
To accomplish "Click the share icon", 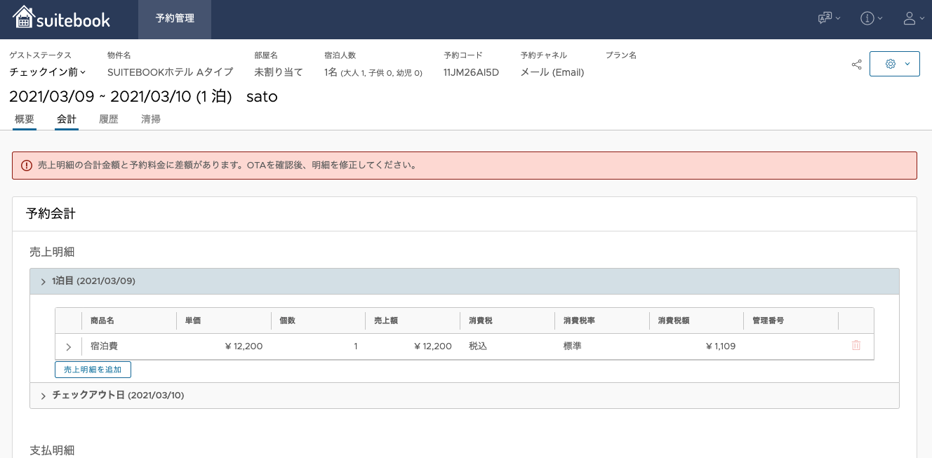I will tap(857, 65).
